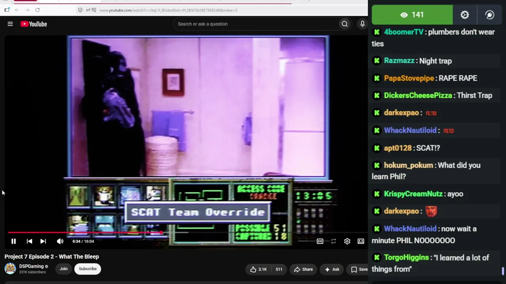Toggle the loop playlist control

333,241
